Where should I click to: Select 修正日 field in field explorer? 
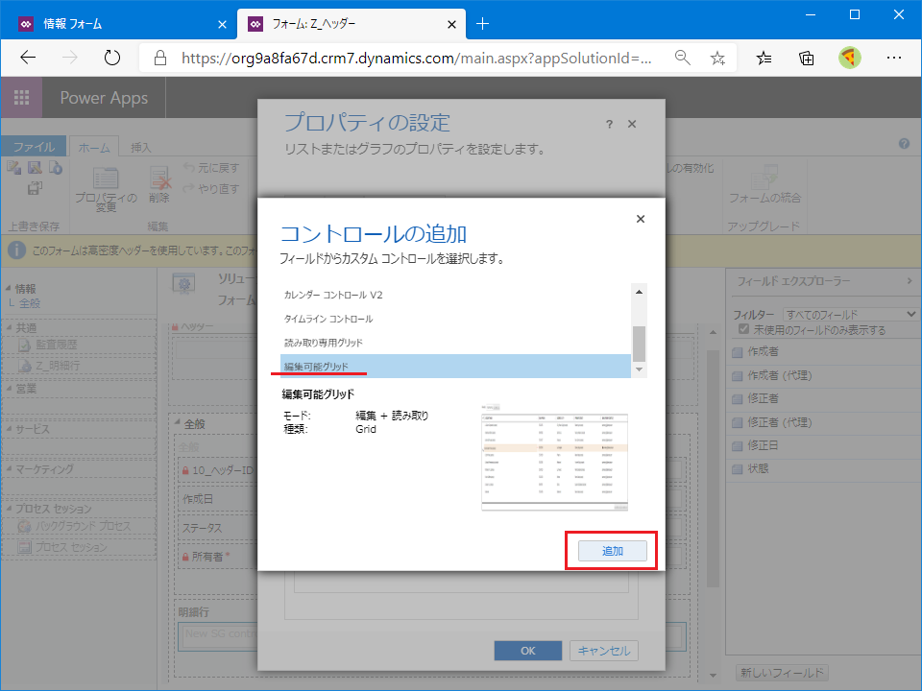pyautogui.click(x=823, y=445)
